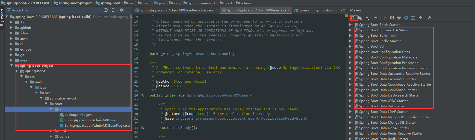Close pom.xml tab

[337, 10]
